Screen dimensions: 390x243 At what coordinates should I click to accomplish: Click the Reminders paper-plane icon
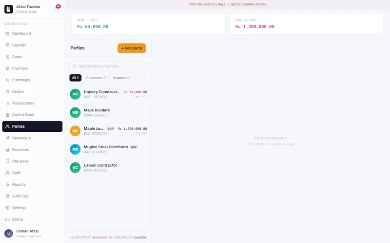point(7,138)
